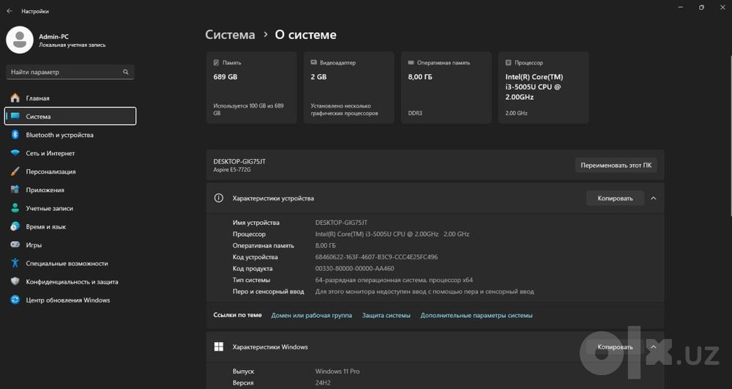
Task: Open Дополнительные параметры системы link
Action: pyautogui.click(x=477, y=315)
